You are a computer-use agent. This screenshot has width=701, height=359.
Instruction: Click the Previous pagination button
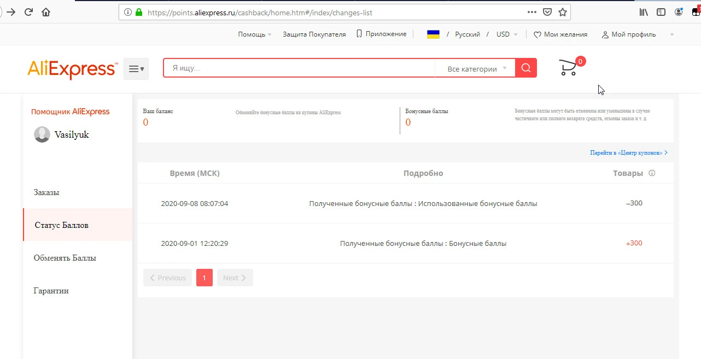(167, 278)
